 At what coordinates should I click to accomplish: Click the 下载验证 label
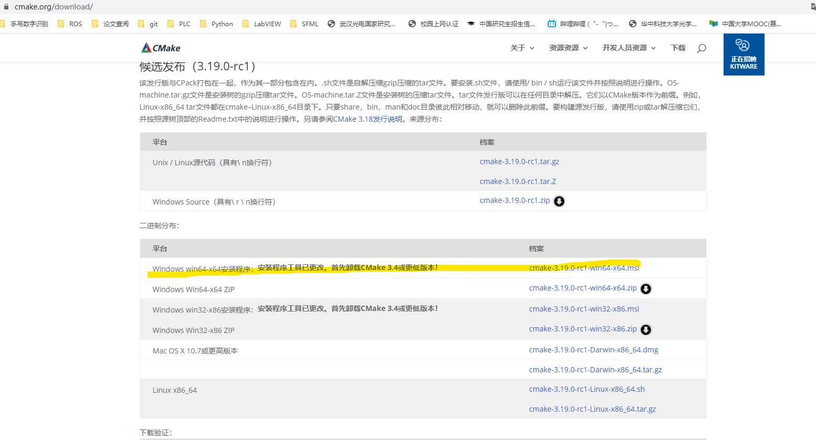[155, 433]
